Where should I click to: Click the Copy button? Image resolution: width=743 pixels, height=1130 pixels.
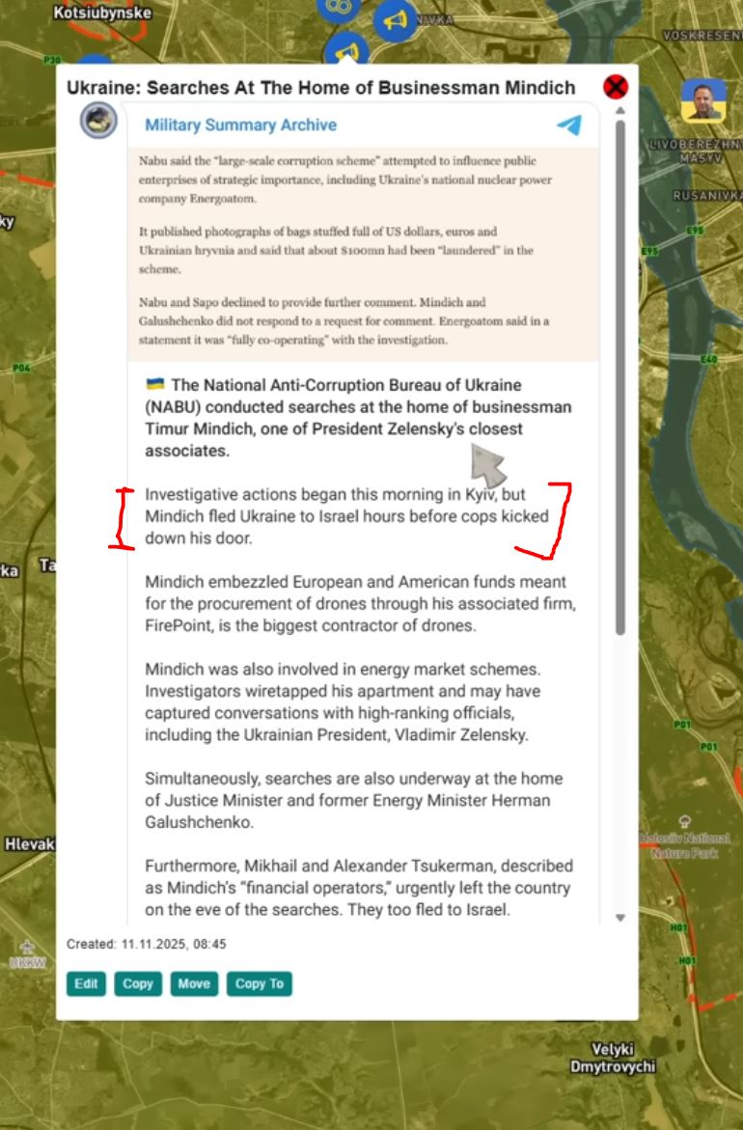tap(138, 983)
